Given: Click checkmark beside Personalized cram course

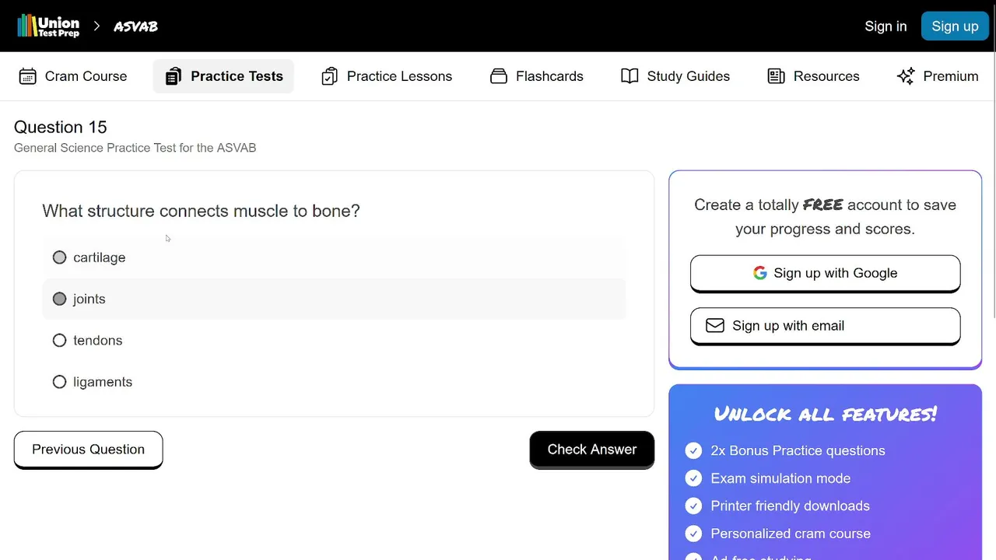Looking at the screenshot, I should click(693, 534).
